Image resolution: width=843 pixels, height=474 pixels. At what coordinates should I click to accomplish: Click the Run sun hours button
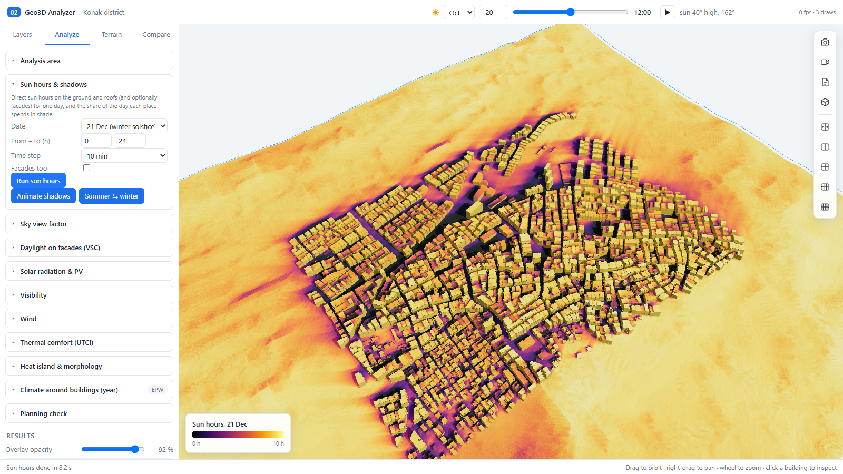pos(38,181)
